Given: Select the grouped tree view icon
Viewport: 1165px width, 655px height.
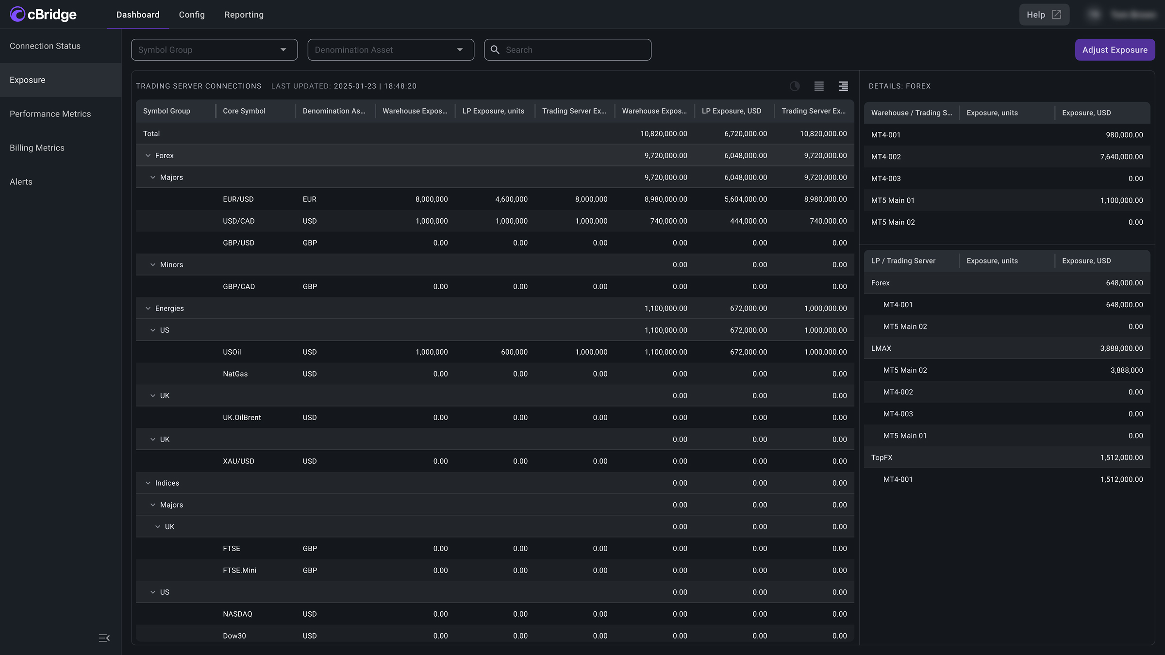Looking at the screenshot, I should (x=843, y=86).
